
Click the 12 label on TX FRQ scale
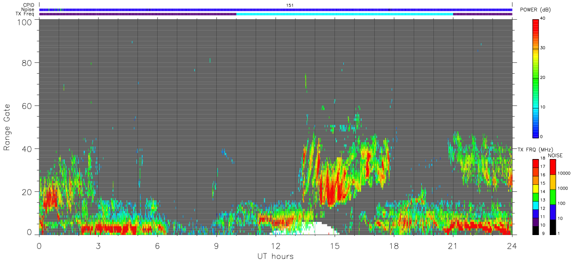tap(543, 208)
